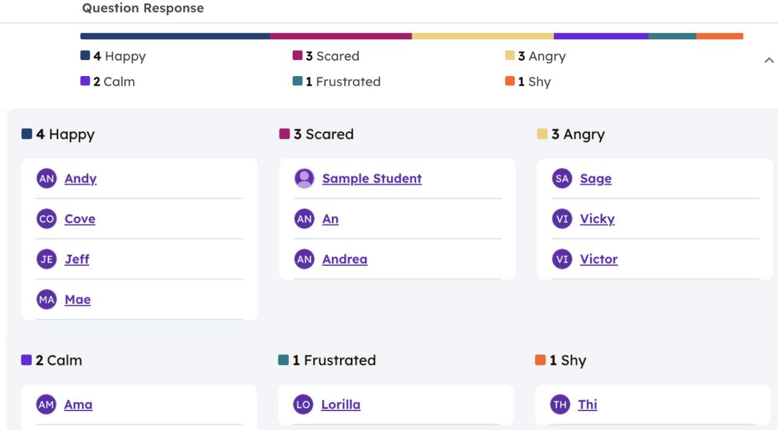Open Ama's student link

pos(78,404)
